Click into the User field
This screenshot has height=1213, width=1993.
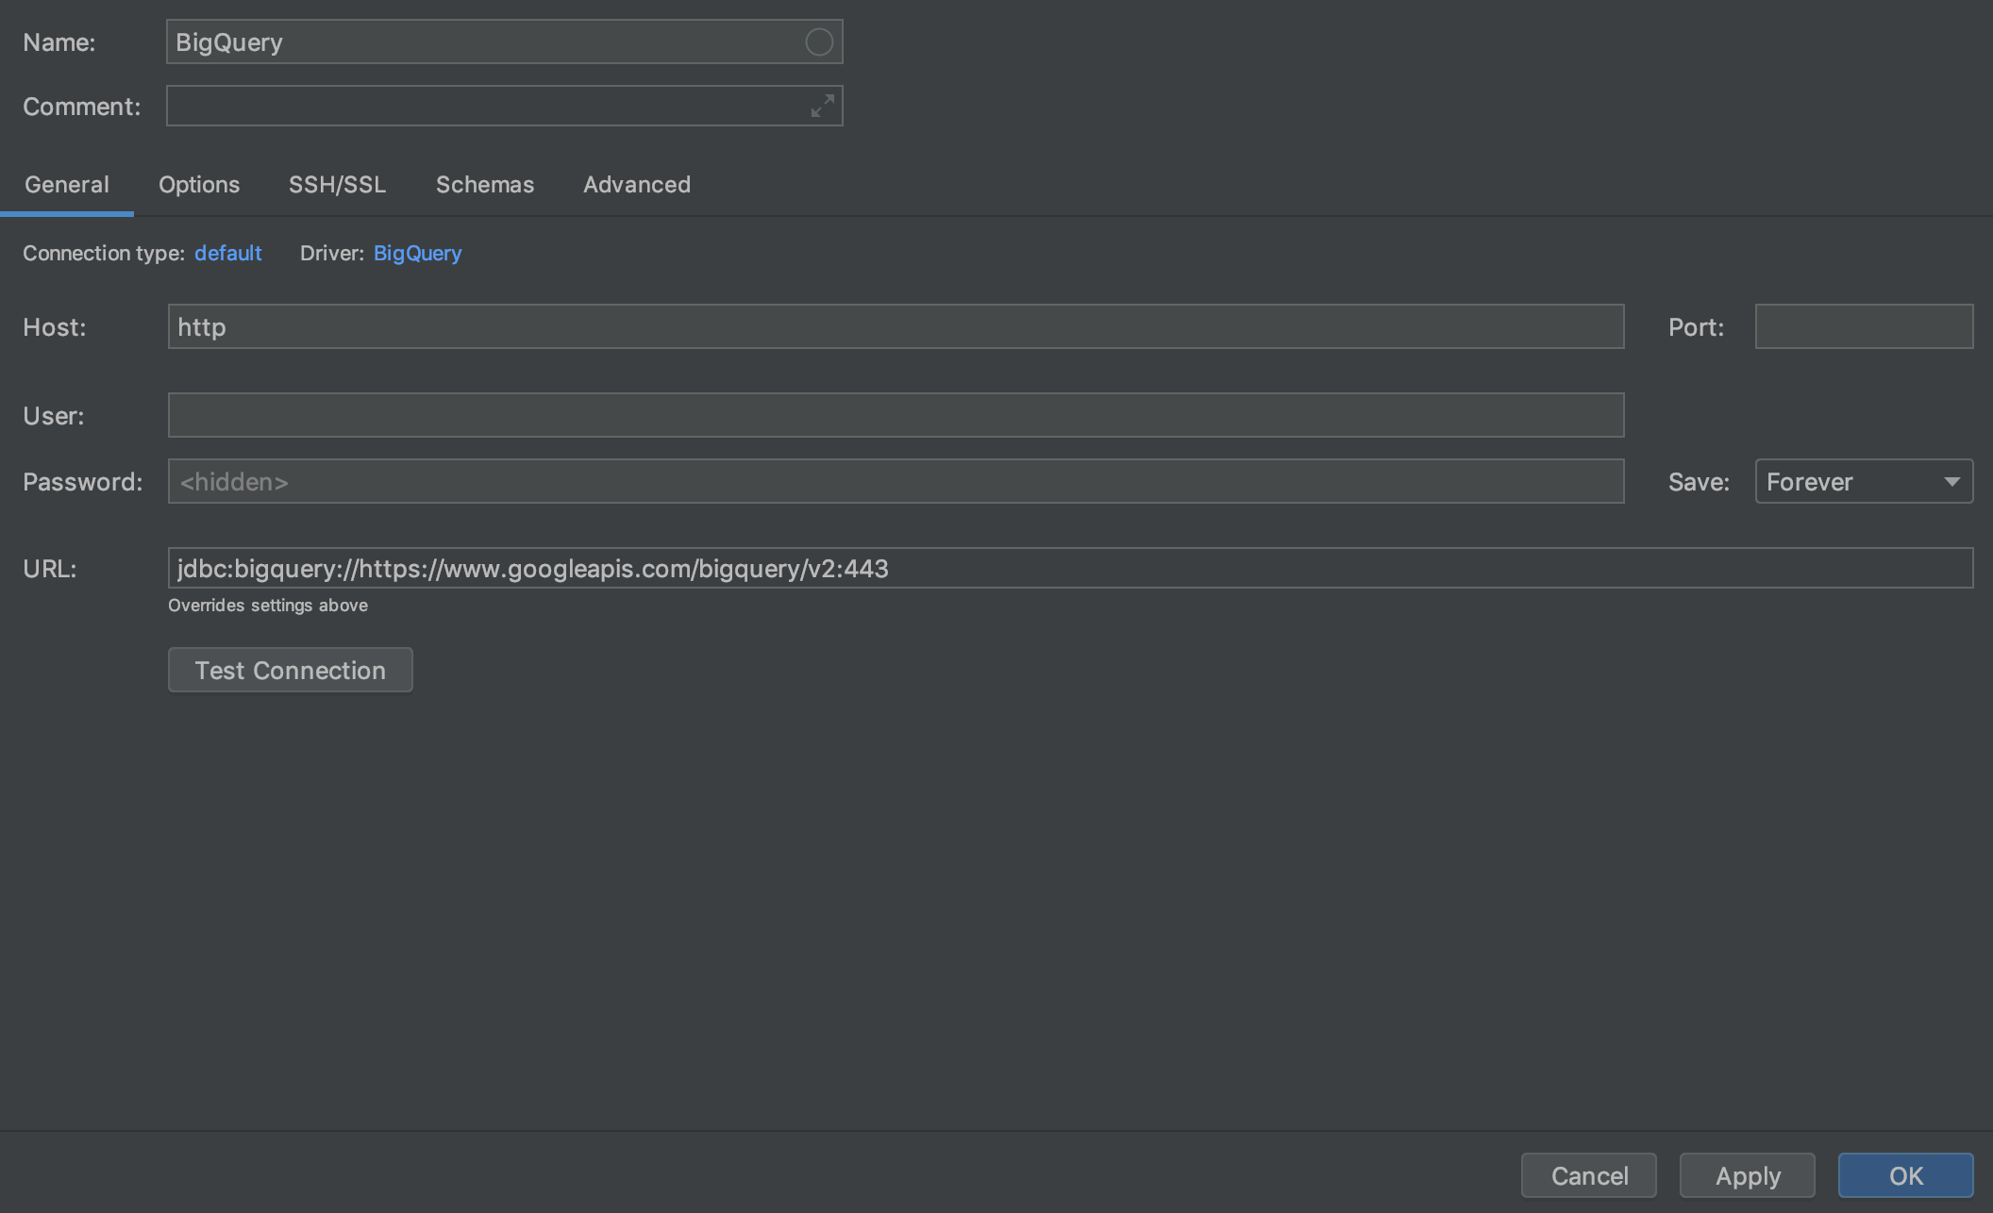896,415
